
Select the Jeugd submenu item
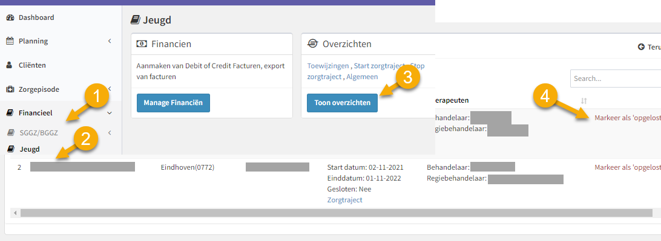click(30, 149)
